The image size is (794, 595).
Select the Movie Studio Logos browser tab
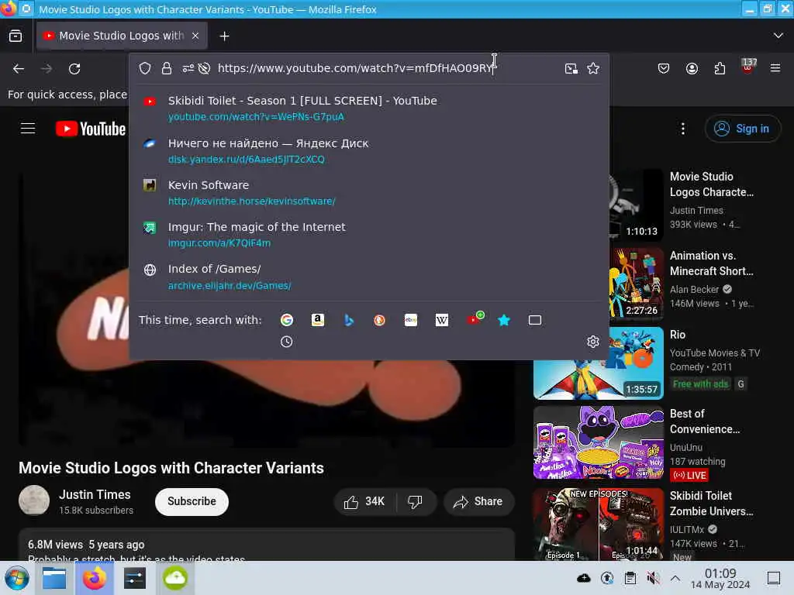click(122, 36)
